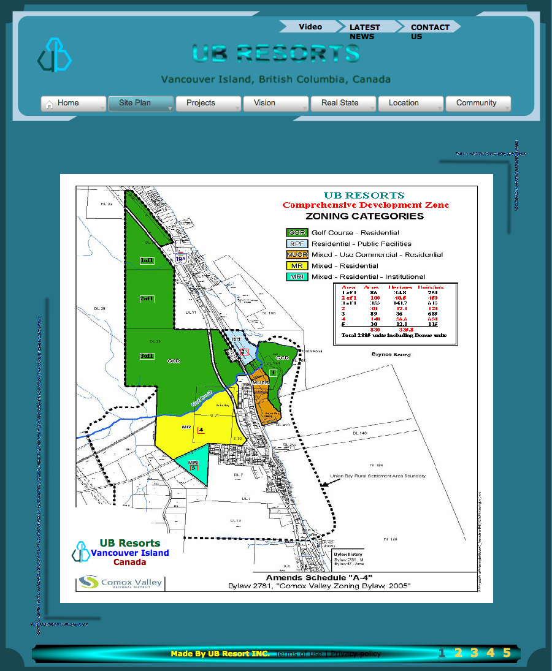The height and width of the screenshot is (671, 552).
Task: Open the Location menu item
Action: tap(404, 103)
